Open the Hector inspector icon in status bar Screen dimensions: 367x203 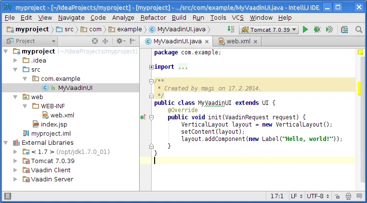[x=348, y=196]
